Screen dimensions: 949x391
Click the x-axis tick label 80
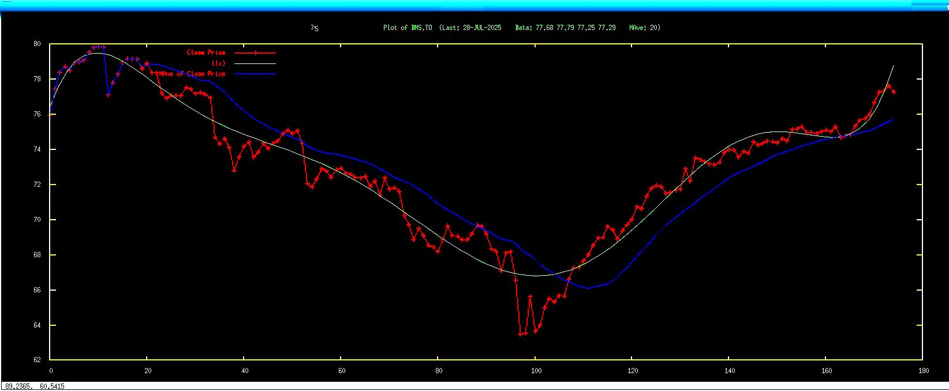(x=438, y=371)
